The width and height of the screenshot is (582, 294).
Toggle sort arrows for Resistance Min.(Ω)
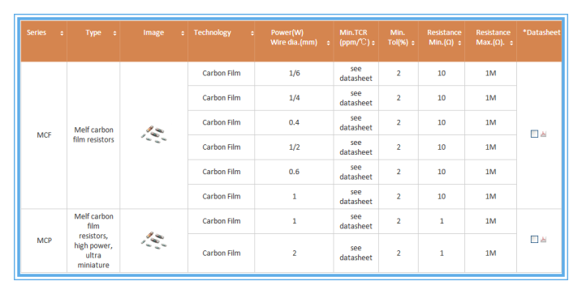tap(459, 43)
